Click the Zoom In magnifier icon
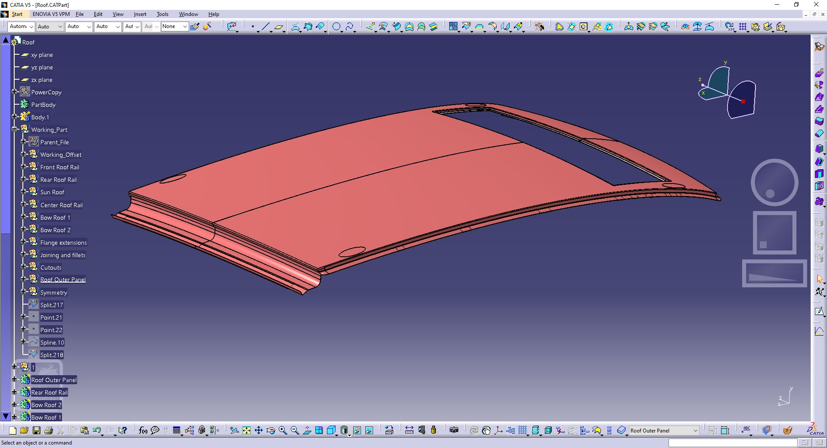827x448 pixels. click(283, 430)
